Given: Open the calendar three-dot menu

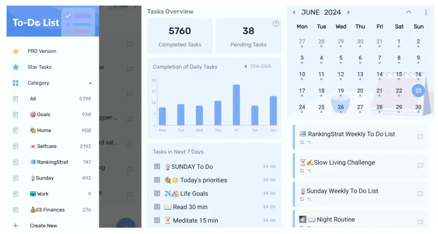Looking at the screenshot, I should [x=426, y=12].
